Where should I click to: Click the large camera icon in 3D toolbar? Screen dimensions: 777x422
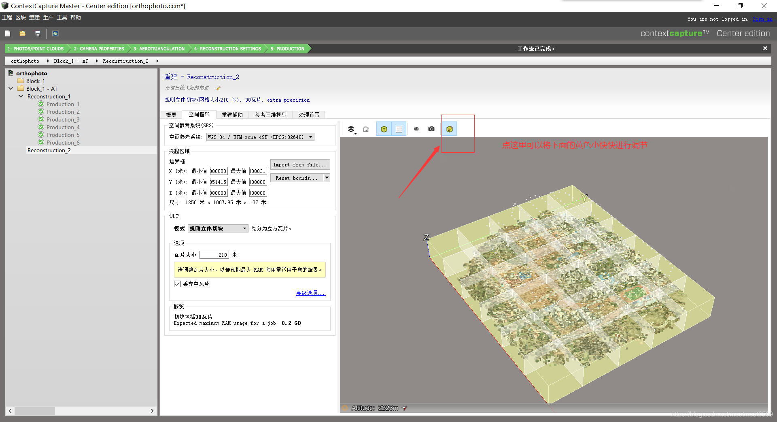point(431,129)
